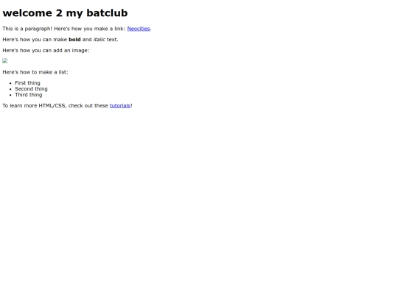Click the 'Here's how you can add an image:' text
Viewport: 398px width, 298px height.
pos(46,51)
